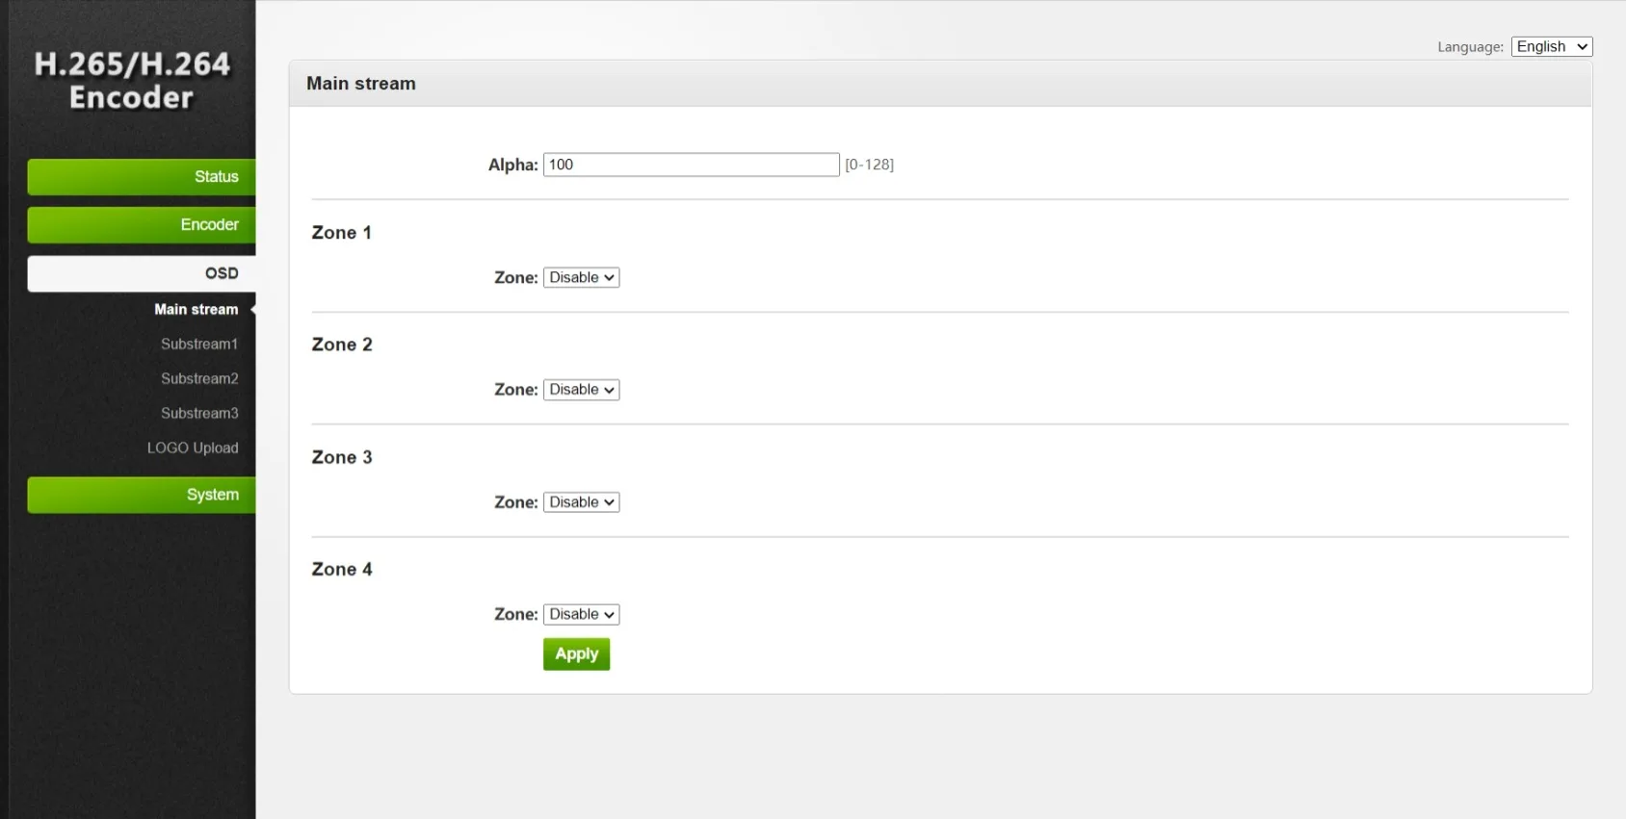Expand the Zone 1 Disable dropdown
This screenshot has height=819, width=1626.
pyautogui.click(x=581, y=278)
